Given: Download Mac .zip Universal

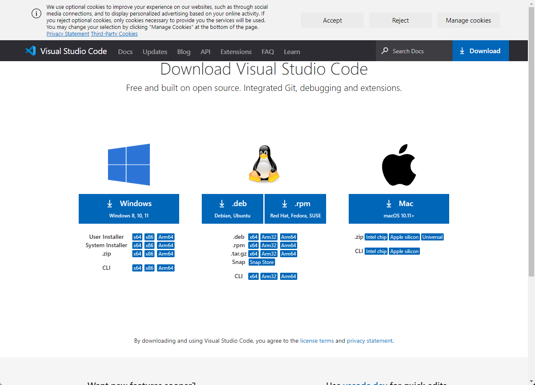Looking at the screenshot, I should tap(432, 237).
